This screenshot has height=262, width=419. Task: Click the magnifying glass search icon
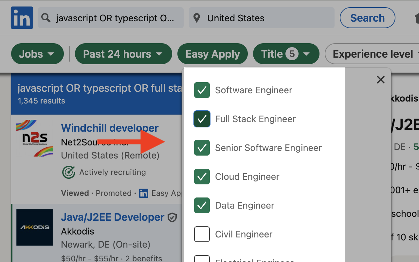[46, 18]
